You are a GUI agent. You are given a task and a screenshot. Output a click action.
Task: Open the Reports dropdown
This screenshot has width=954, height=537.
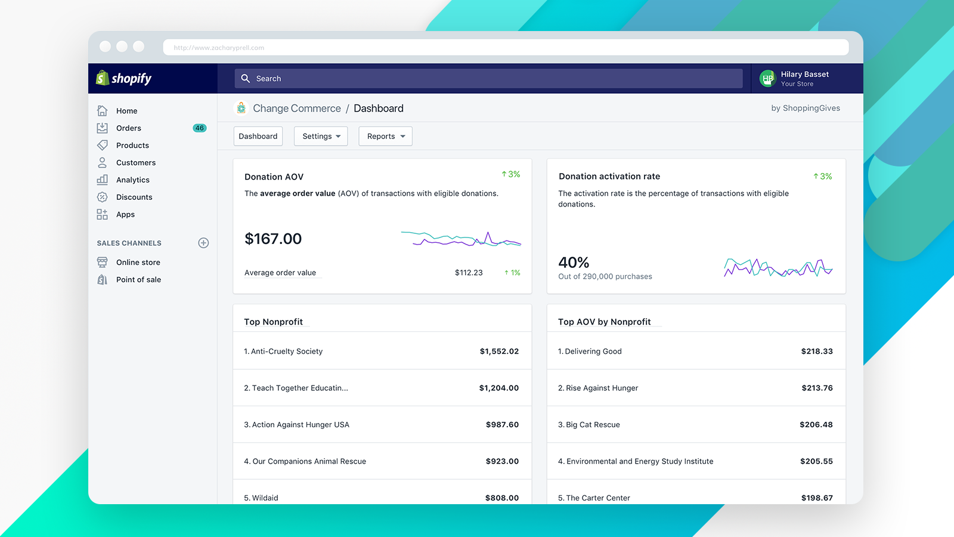[385, 136]
